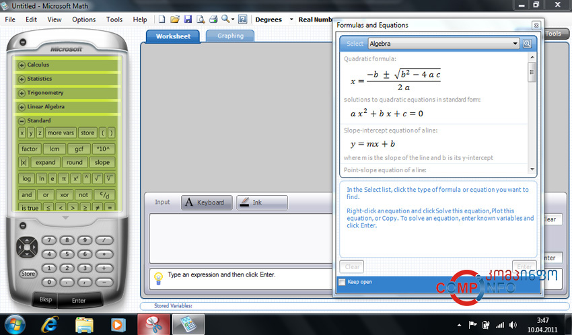Screen dimensions: 572x335
Task: Click the caret exponent key
Action: point(86,178)
